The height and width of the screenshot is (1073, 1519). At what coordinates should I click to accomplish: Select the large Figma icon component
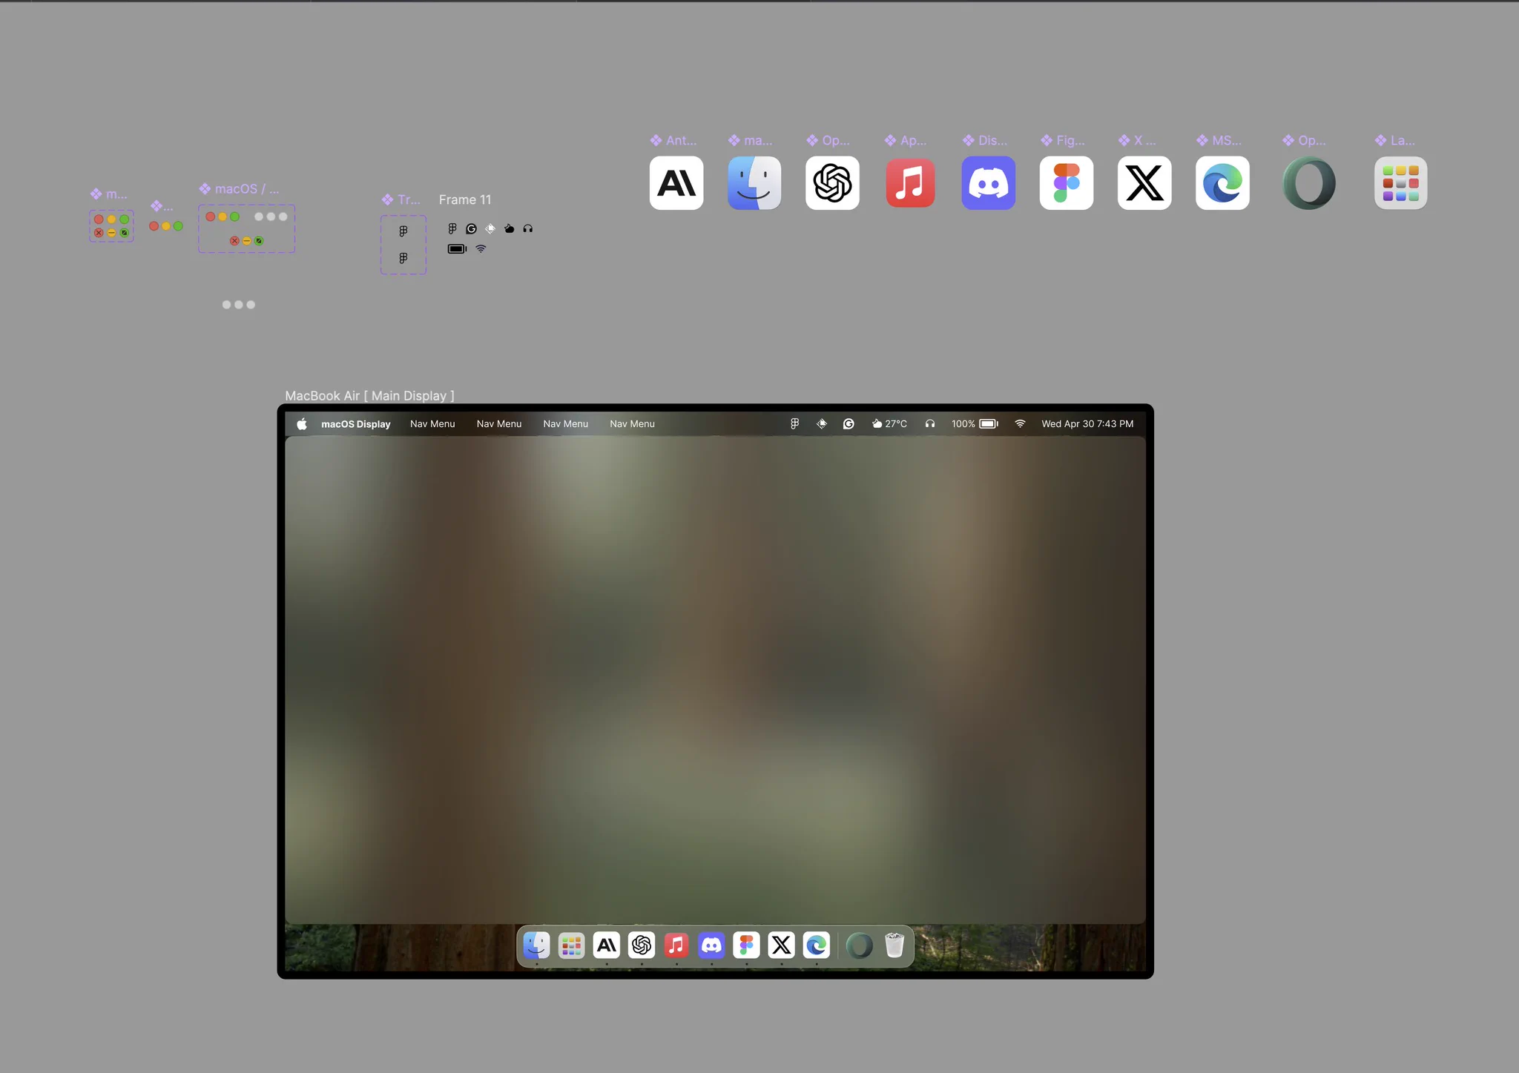pos(1066,183)
